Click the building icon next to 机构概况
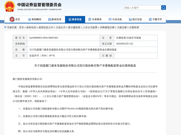181x135 pixels. (30, 20)
